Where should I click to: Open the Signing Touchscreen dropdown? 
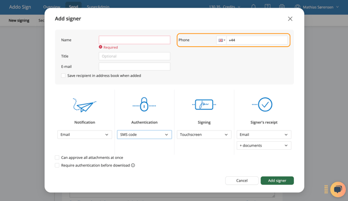point(204,135)
